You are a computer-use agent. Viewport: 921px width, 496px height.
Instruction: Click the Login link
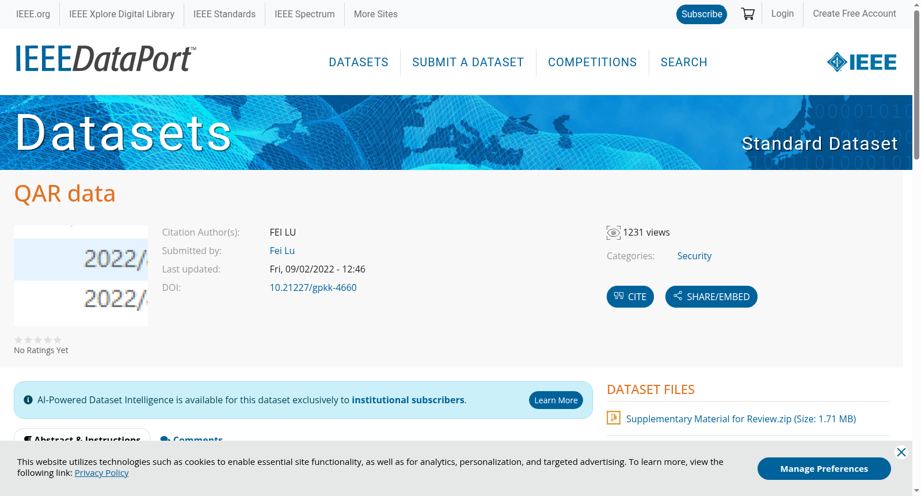pos(782,13)
